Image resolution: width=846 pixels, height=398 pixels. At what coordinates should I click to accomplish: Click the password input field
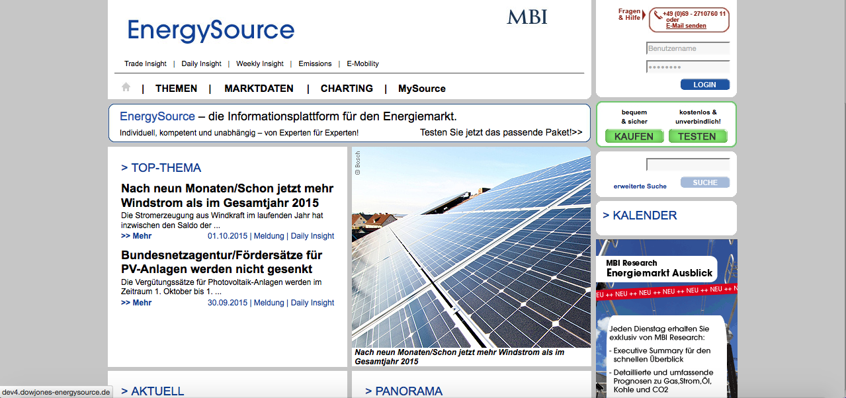click(688, 67)
